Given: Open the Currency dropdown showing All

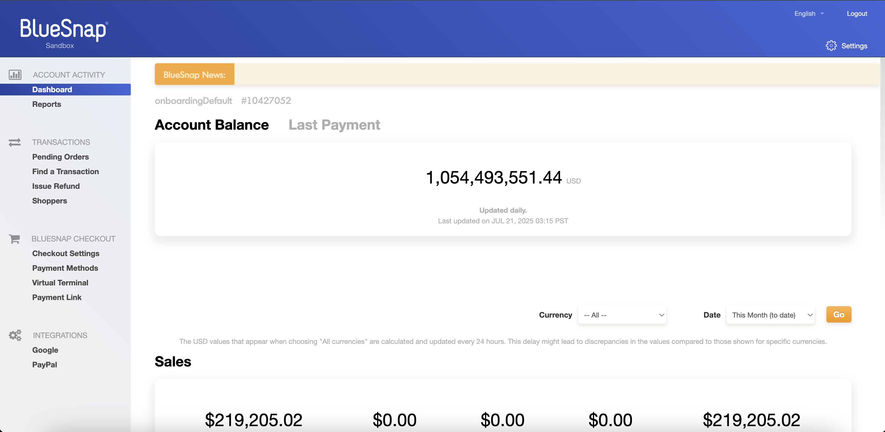Looking at the screenshot, I should [622, 315].
